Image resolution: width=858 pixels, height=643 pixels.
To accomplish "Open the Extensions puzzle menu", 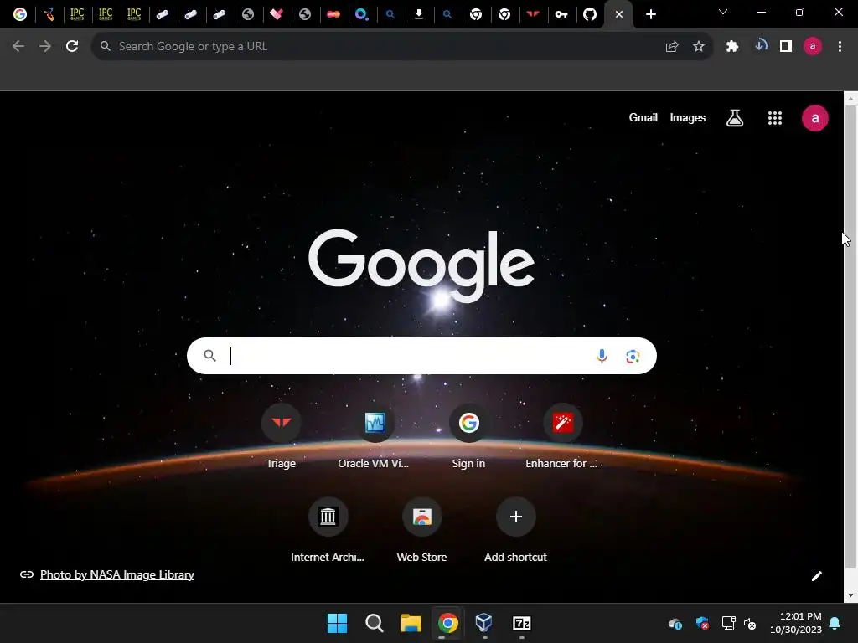I will (x=732, y=47).
